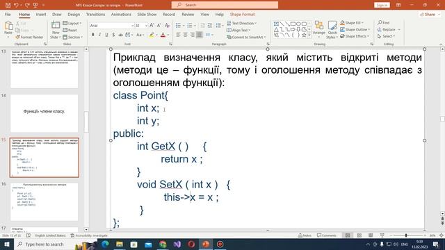Viewport: 445px width, 250px height.
Task: Open Shape Outline options
Action: pyautogui.click(x=355, y=29)
